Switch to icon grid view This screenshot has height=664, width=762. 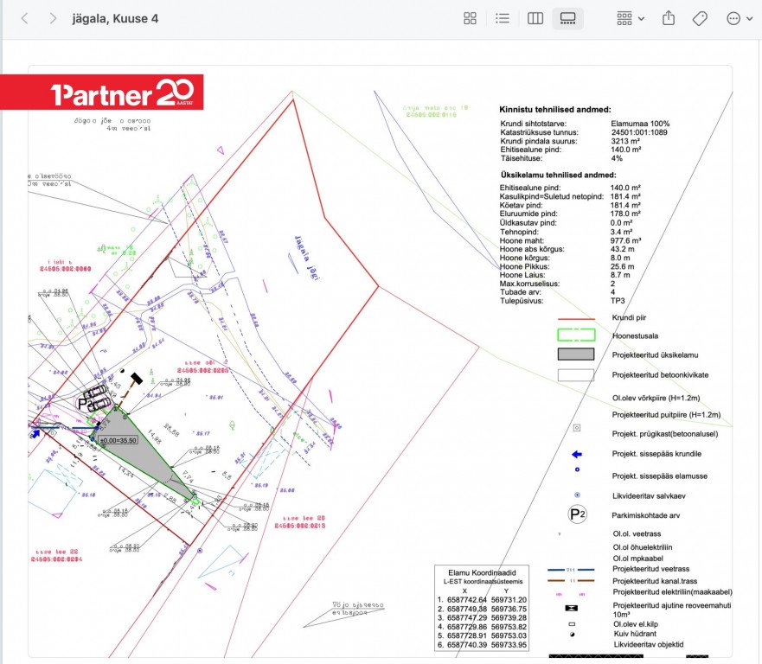point(471,18)
